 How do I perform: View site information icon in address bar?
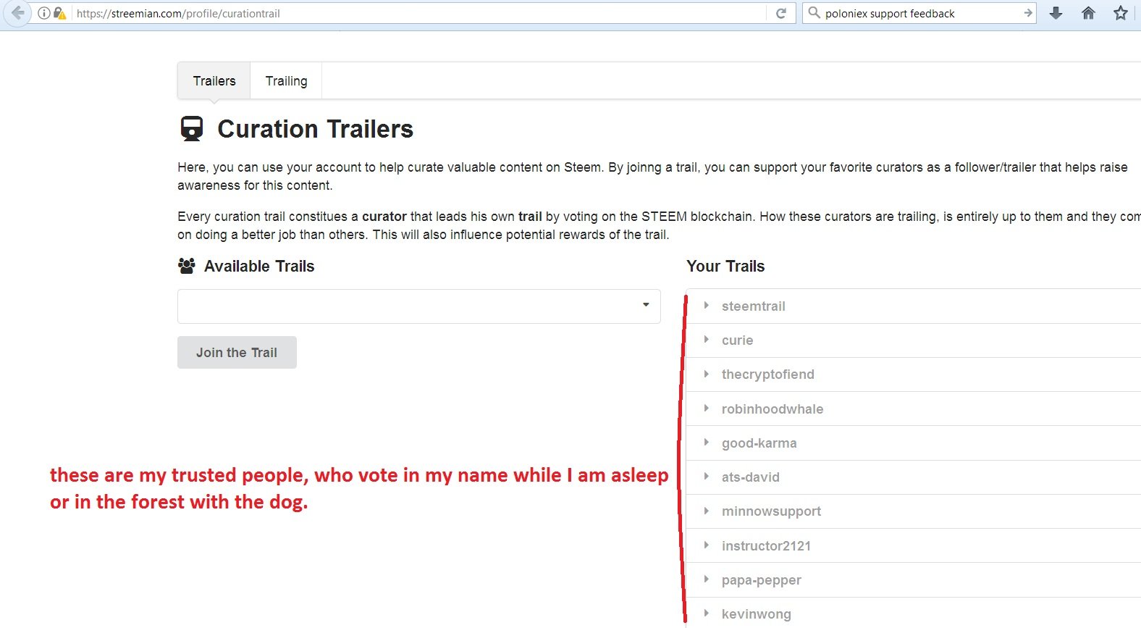pyautogui.click(x=43, y=13)
